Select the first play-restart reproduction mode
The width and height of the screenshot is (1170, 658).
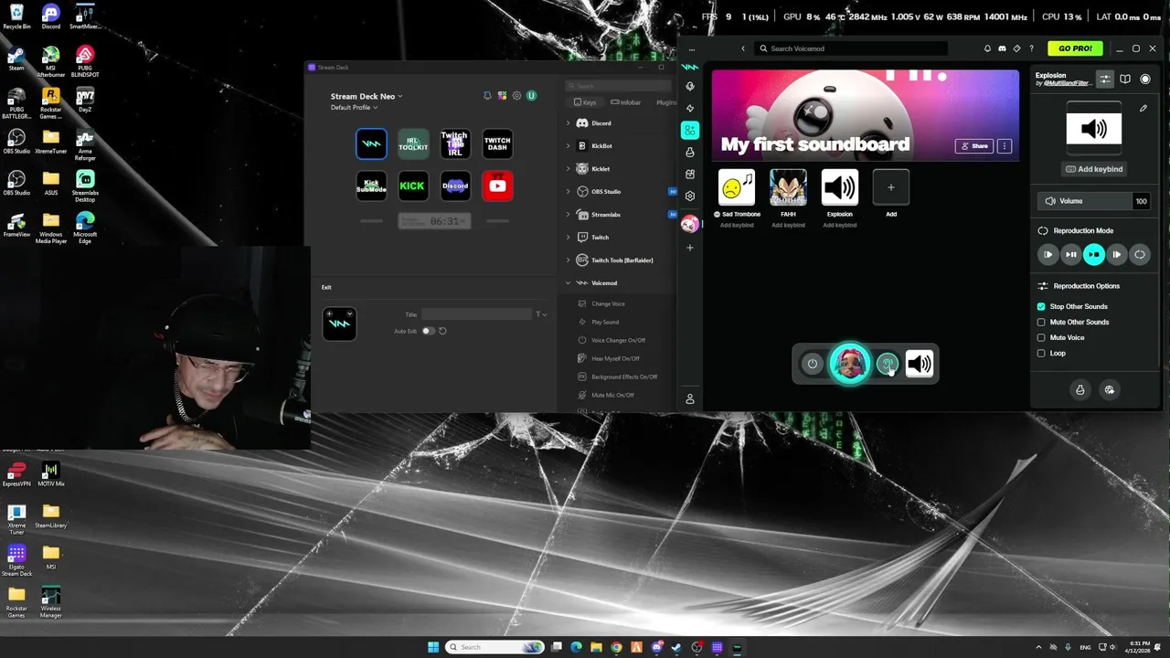[1048, 255]
